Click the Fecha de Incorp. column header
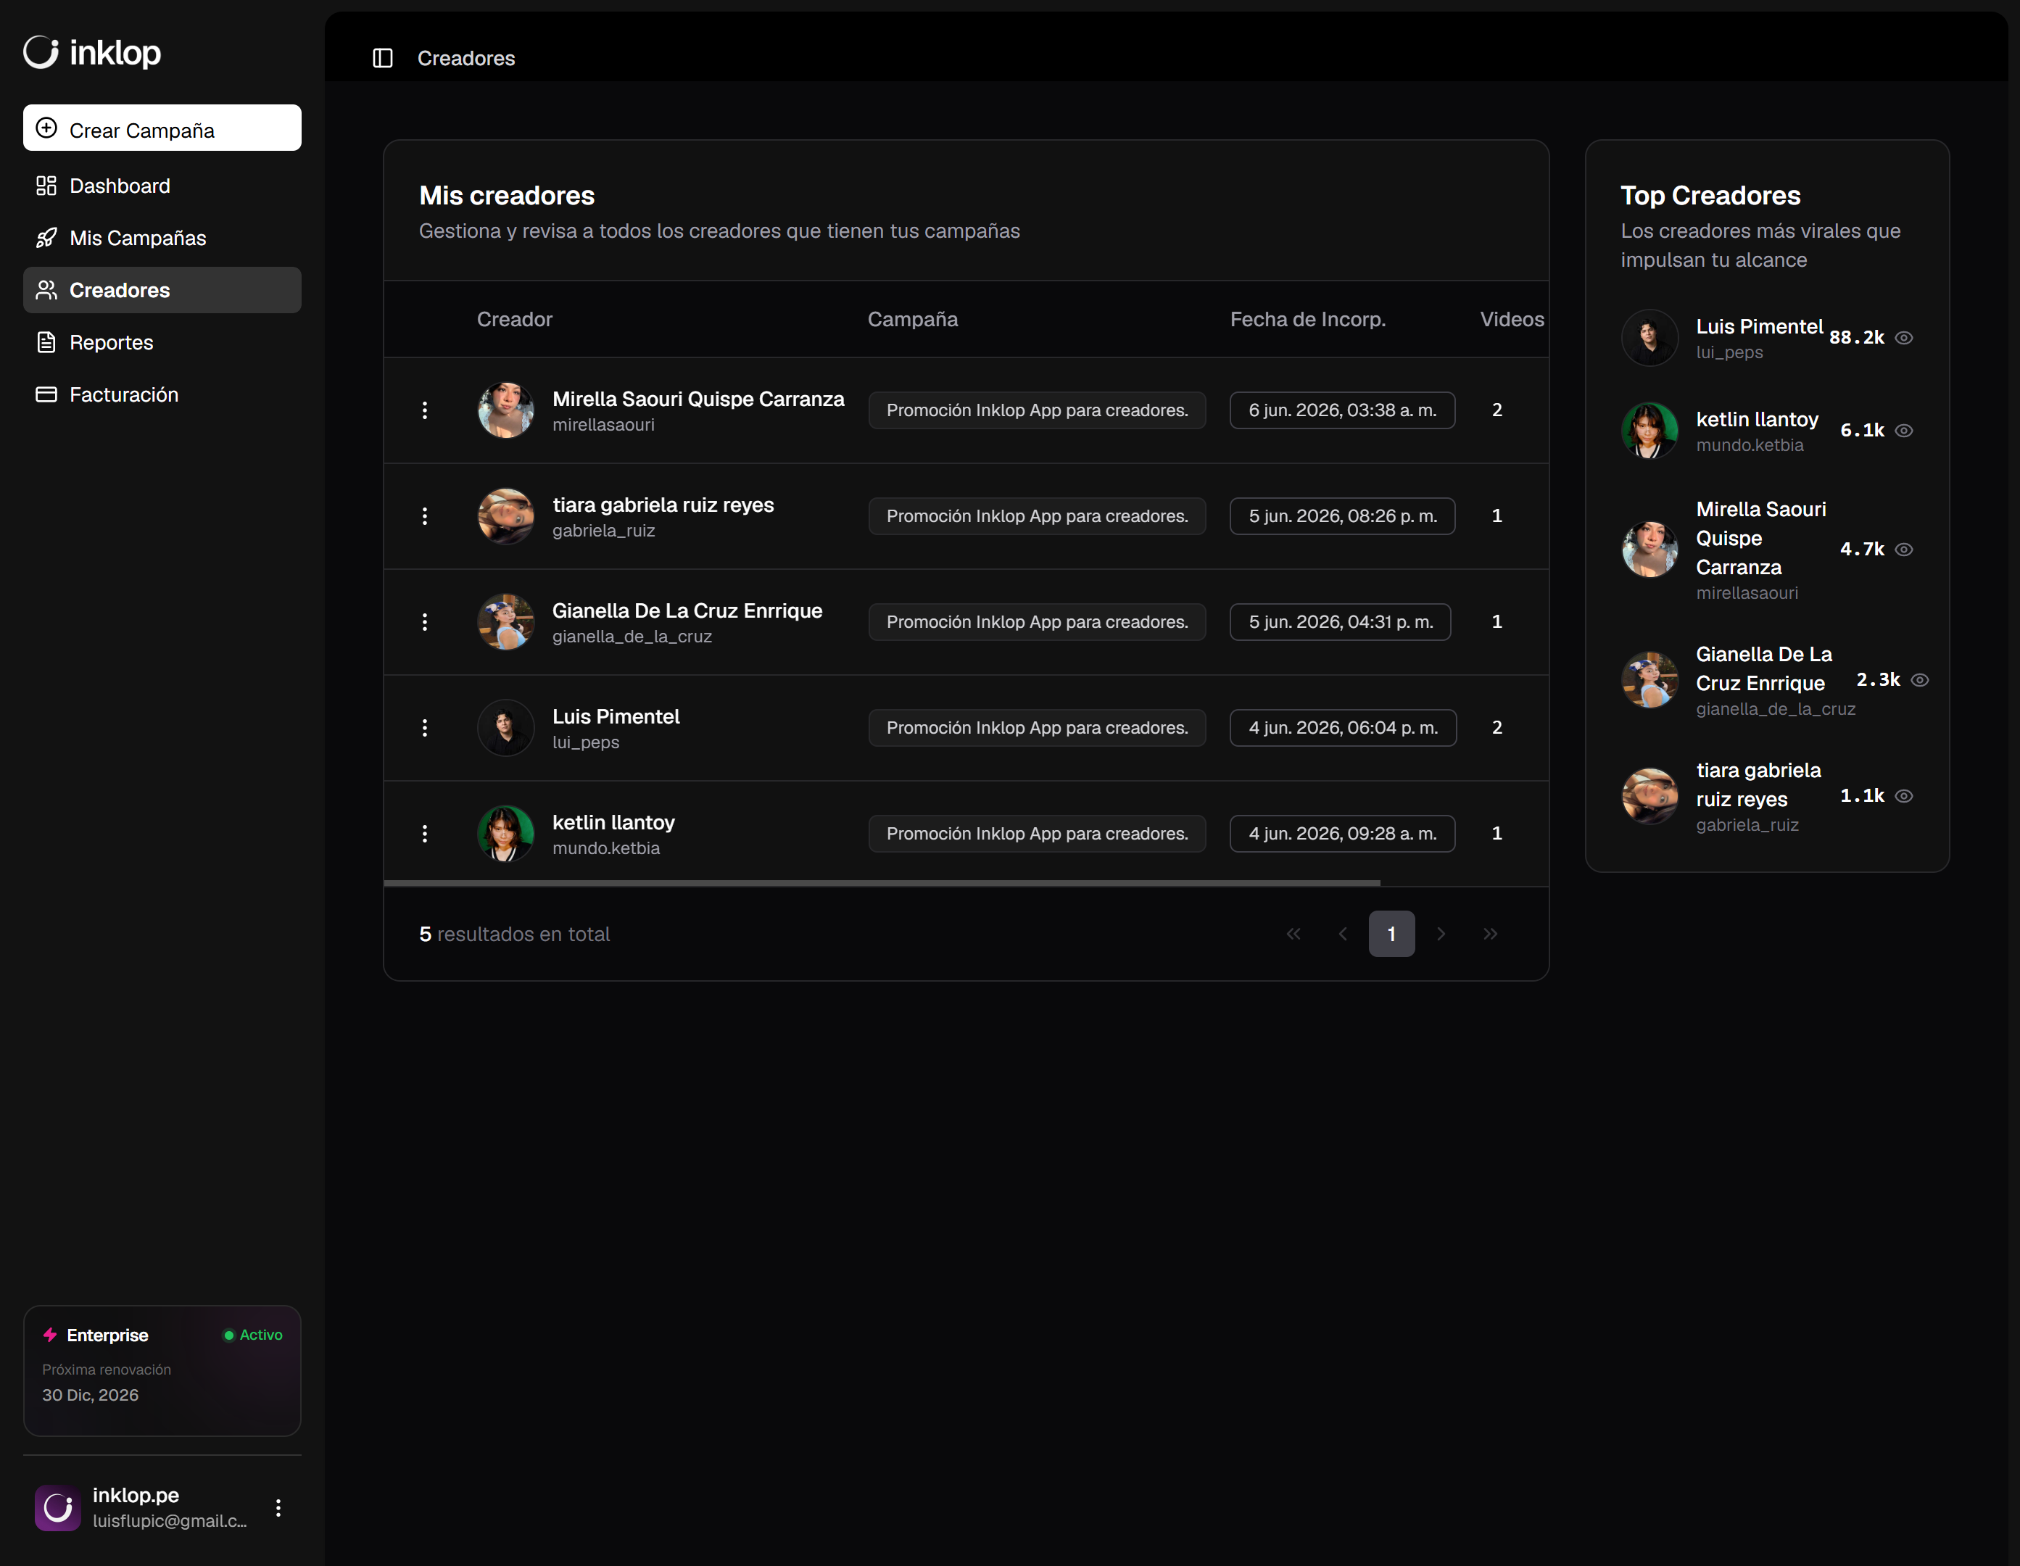 1307,319
